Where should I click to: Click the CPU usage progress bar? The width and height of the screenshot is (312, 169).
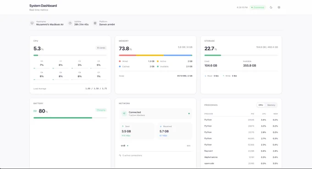coord(70,55)
